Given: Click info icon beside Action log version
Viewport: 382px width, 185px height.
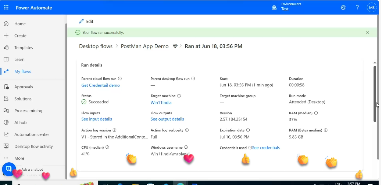Looking at the screenshot, I should pyautogui.click(x=114, y=130).
